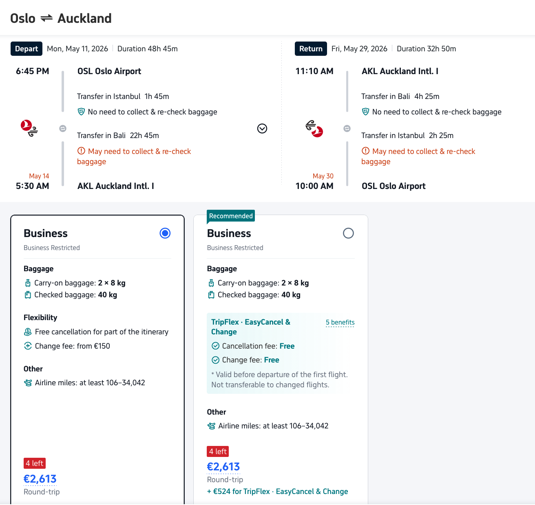Viewport: 535px width, 505px height.
Task: Click the airline miles icon in first fare
Action: coord(28,383)
